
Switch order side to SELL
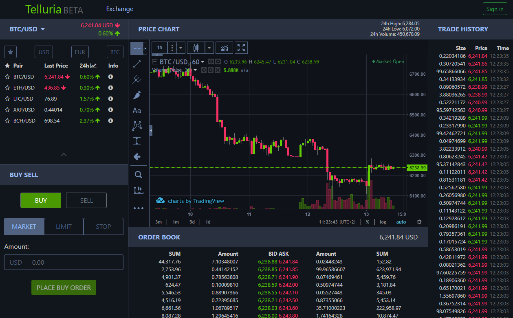(x=86, y=200)
